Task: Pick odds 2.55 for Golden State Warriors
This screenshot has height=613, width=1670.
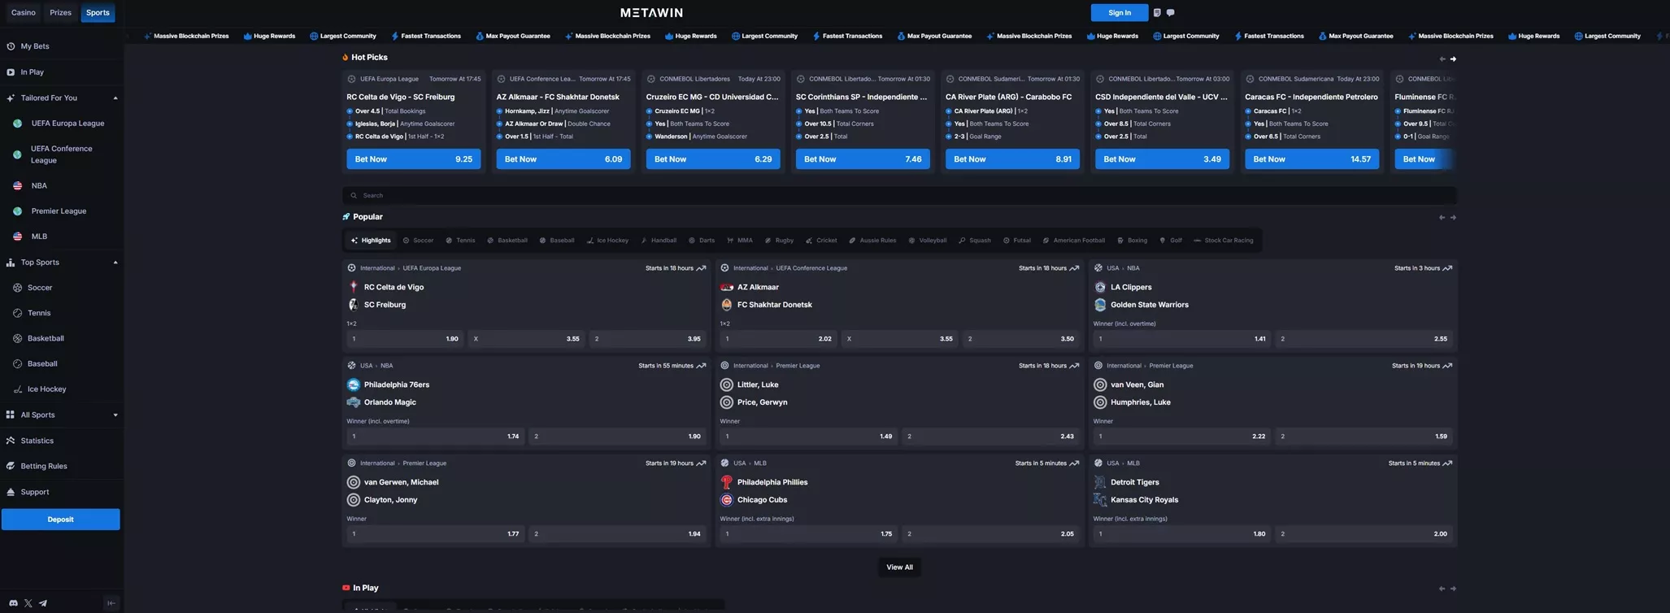Action: click(1363, 339)
